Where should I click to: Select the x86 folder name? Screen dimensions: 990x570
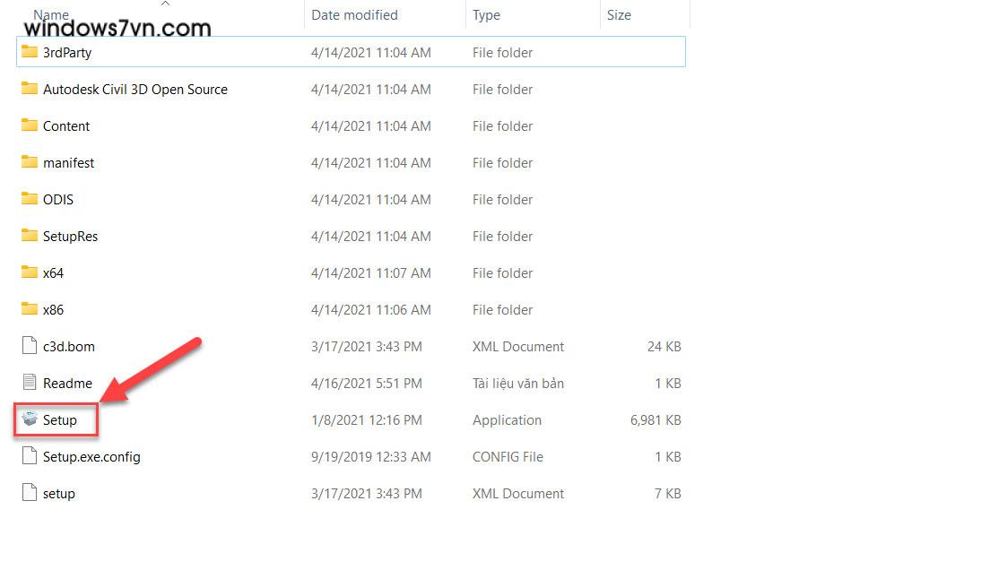pyautogui.click(x=53, y=309)
